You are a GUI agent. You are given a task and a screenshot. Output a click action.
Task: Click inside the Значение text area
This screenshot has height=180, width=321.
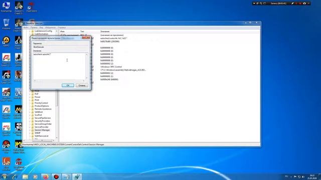point(59,66)
